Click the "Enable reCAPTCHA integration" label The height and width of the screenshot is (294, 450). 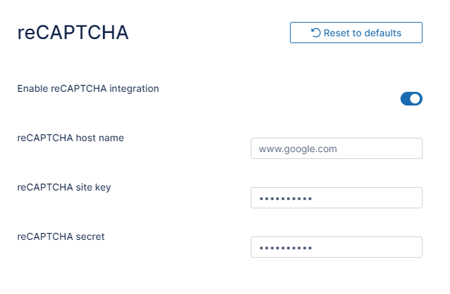(88, 88)
